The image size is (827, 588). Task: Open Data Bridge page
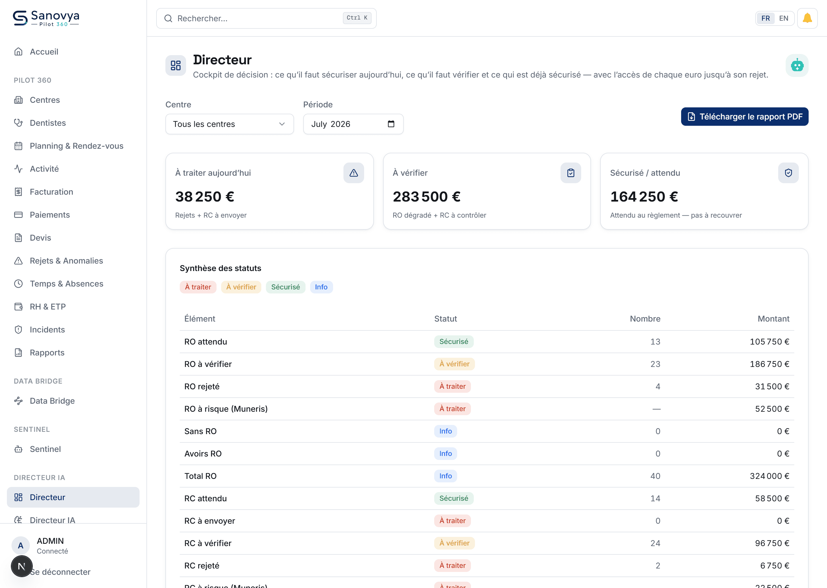point(73,401)
